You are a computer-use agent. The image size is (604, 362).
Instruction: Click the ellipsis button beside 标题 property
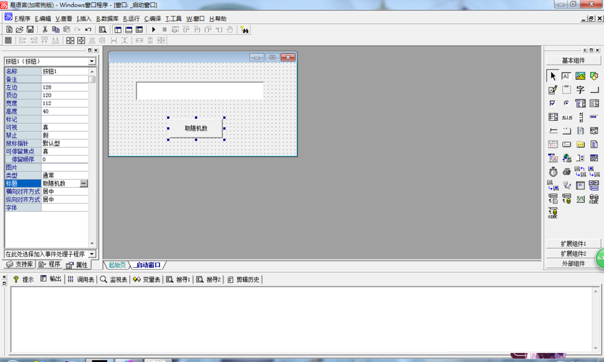point(83,183)
